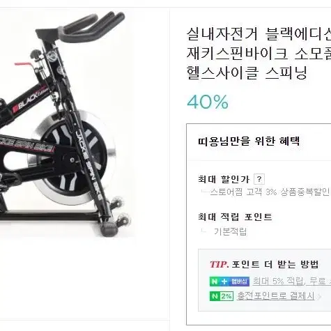Select the 포인트 더 받는 방법 heading
The image size is (331, 331).
coord(275,264)
